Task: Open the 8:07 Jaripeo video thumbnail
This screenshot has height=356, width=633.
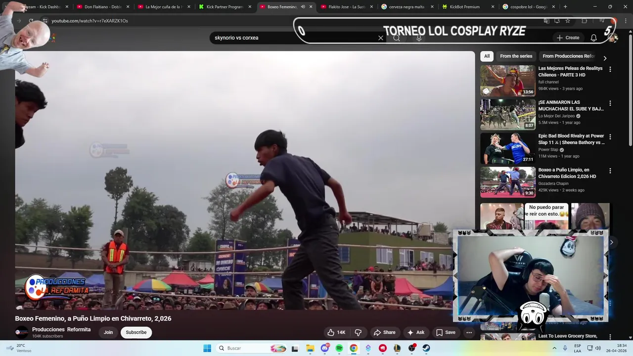Action: click(x=508, y=114)
